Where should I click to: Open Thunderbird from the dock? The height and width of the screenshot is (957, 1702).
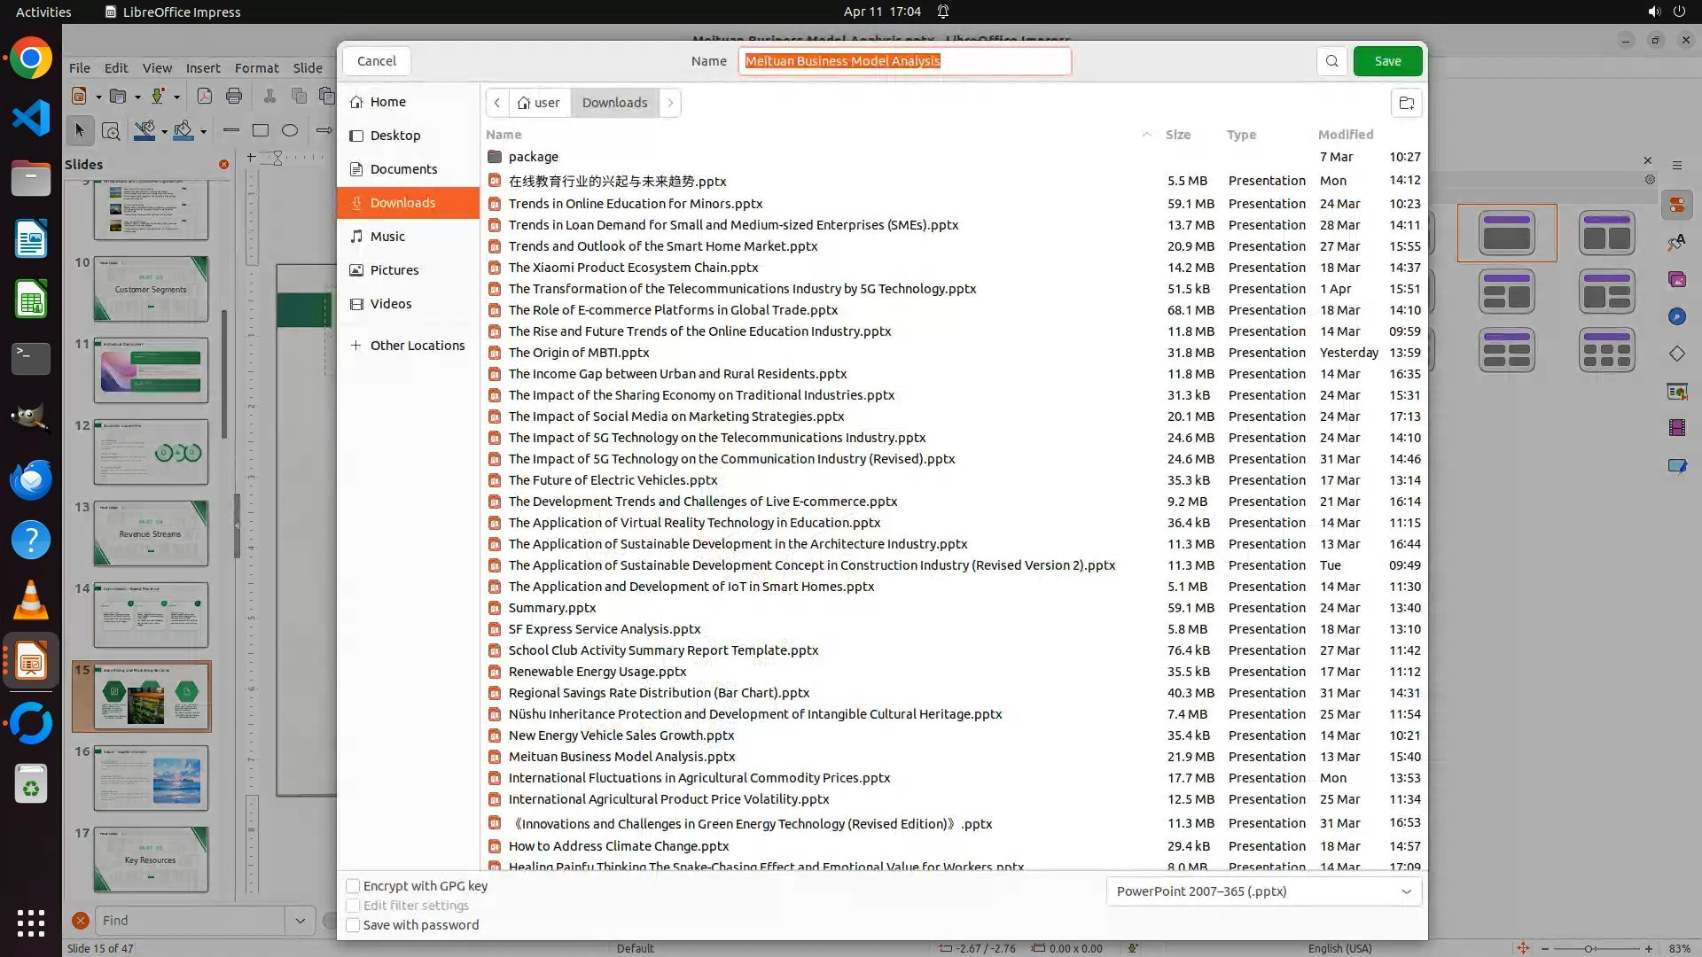31,479
